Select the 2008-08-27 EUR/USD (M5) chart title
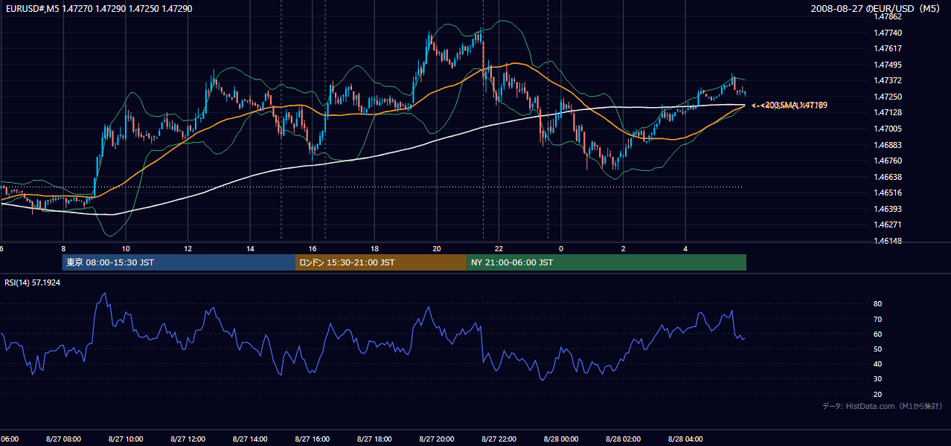The image size is (951, 446). coord(877,8)
